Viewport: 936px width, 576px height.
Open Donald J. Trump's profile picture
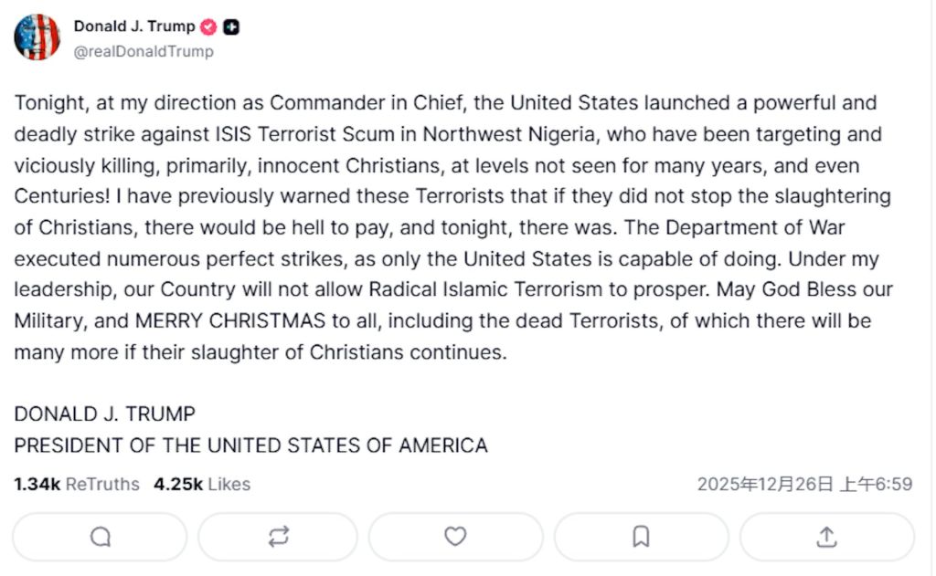pos(37,37)
